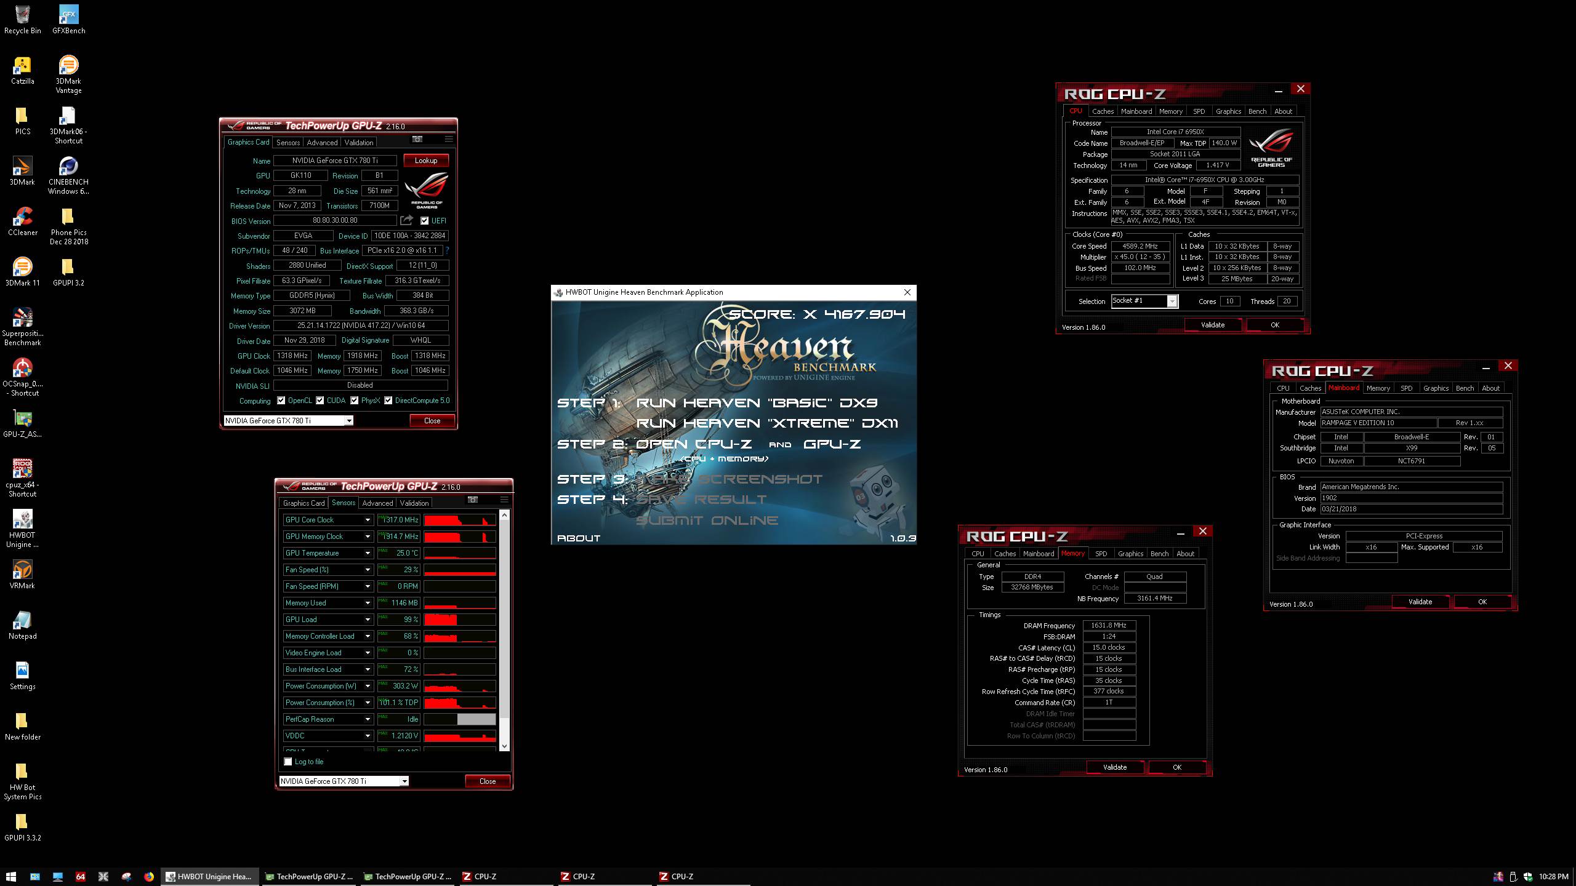Open Validation tab in GPU-Z Graphics Card window
The height and width of the screenshot is (886, 1576).
359,142
